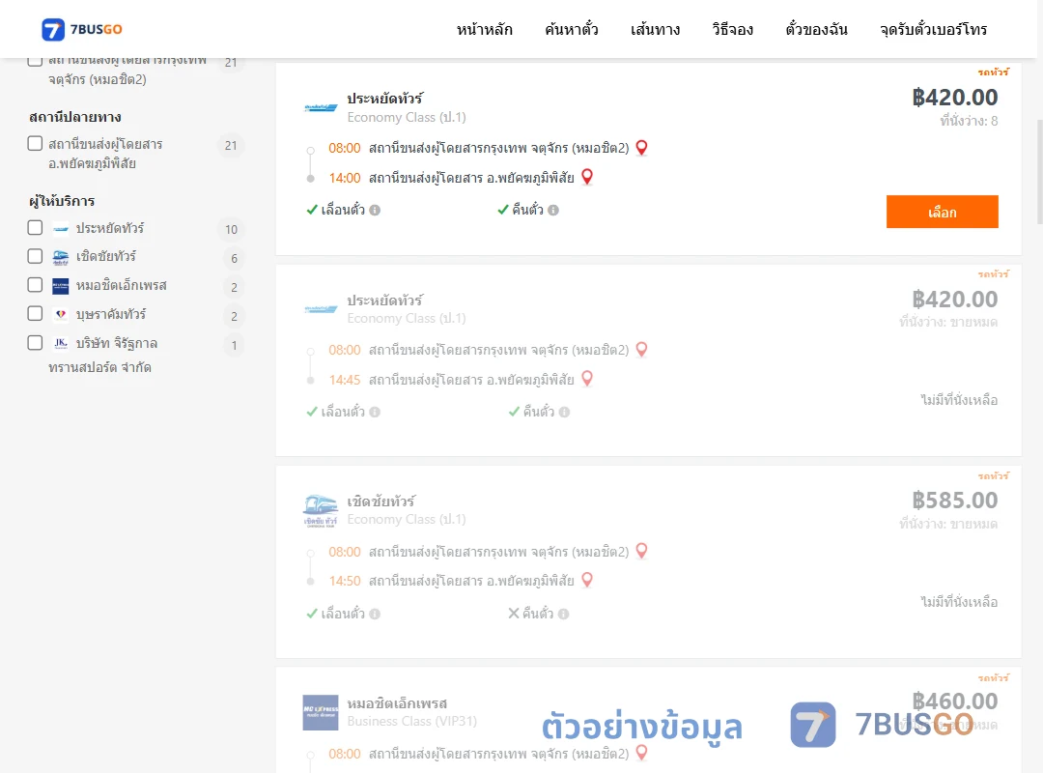This screenshot has width=1043, height=773.
Task: Click the เชิดชัยทัวร์ logo in operator filter
Action: click(x=61, y=258)
